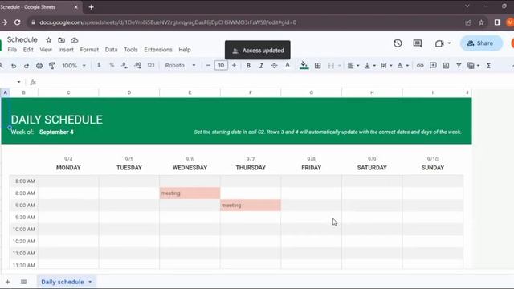Open a new browser tab
The width and height of the screenshot is (514, 289).
(91, 7)
